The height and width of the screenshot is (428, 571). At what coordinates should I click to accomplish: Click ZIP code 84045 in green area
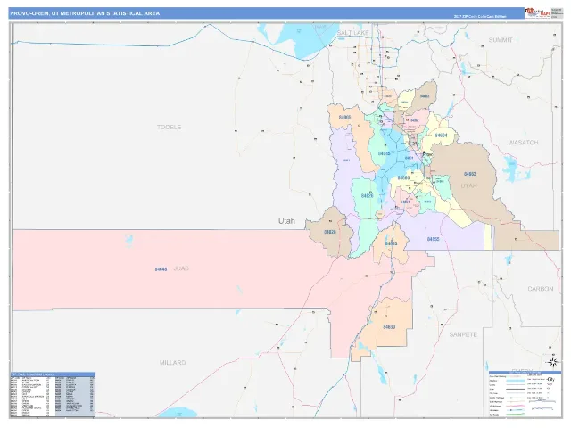point(385,153)
